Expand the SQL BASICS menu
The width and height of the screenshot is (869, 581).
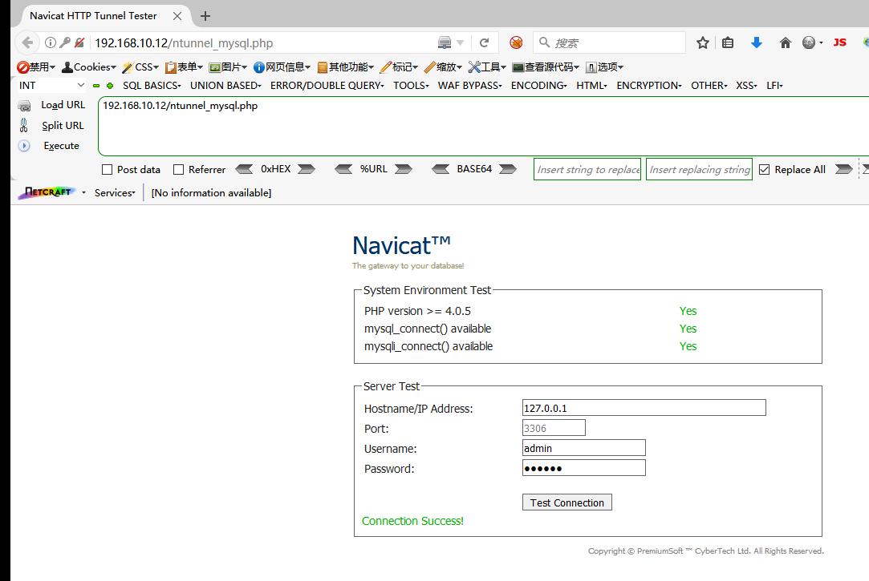pos(152,85)
